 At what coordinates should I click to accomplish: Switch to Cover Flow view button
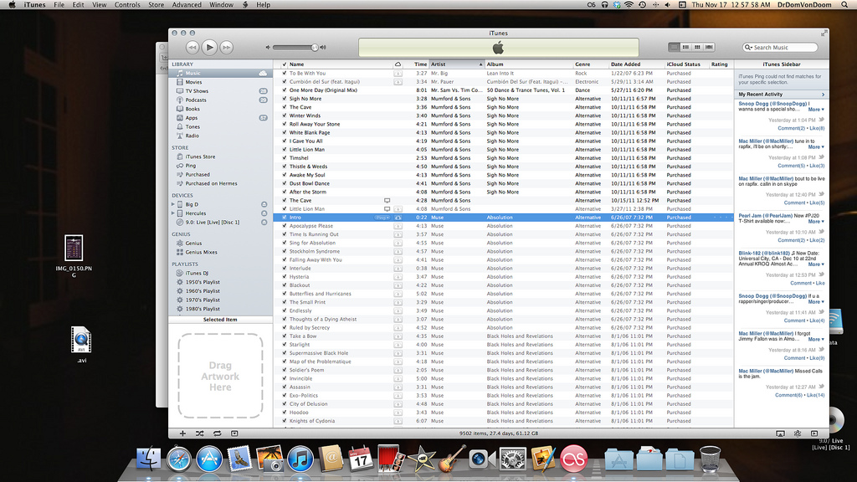point(709,48)
